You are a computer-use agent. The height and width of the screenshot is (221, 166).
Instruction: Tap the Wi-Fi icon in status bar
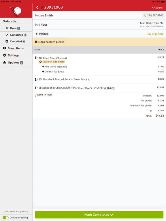point(153,2)
